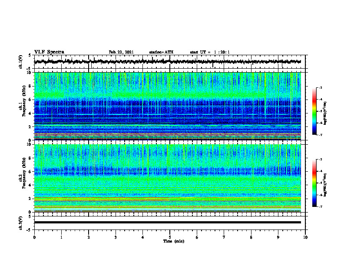Click the "-7" label on ch.1 color bar
This screenshot has height=266, width=344.
click(x=320, y=135)
